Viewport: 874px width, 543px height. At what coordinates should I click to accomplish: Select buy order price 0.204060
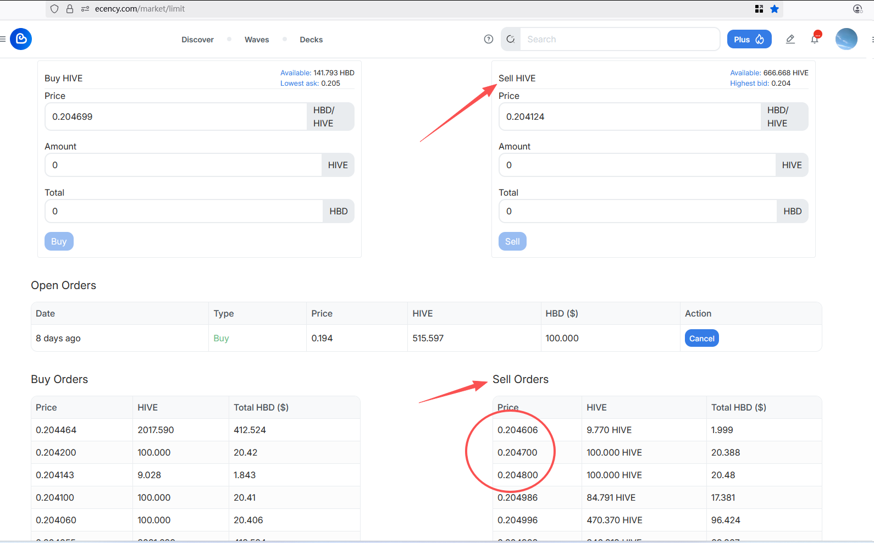pos(56,520)
